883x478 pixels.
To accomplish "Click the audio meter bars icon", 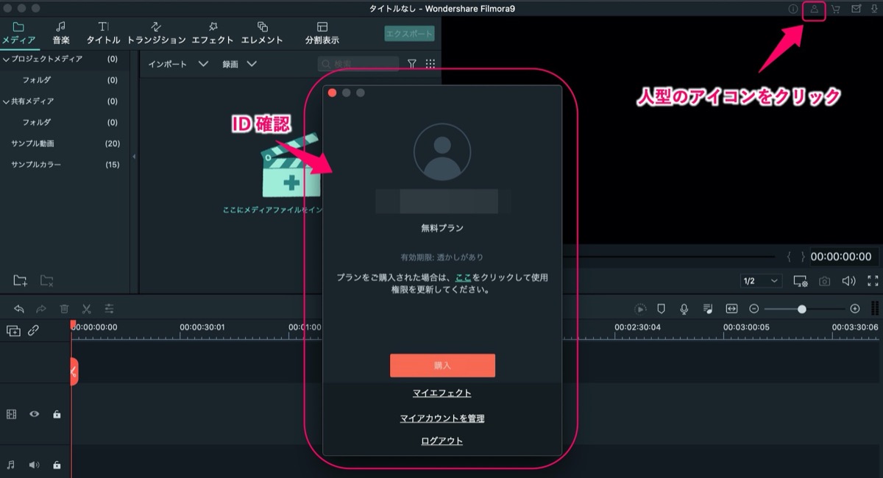I will pos(876,309).
